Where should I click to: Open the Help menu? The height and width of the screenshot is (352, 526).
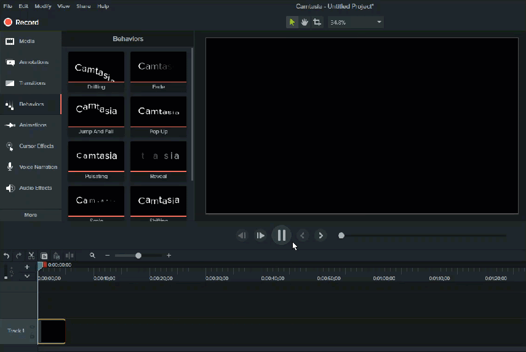103,6
